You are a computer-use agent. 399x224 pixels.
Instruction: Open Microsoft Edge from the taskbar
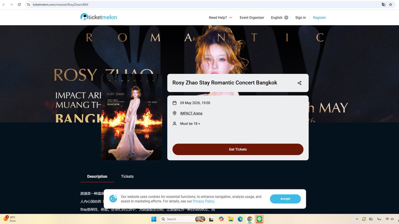click(240, 219)
